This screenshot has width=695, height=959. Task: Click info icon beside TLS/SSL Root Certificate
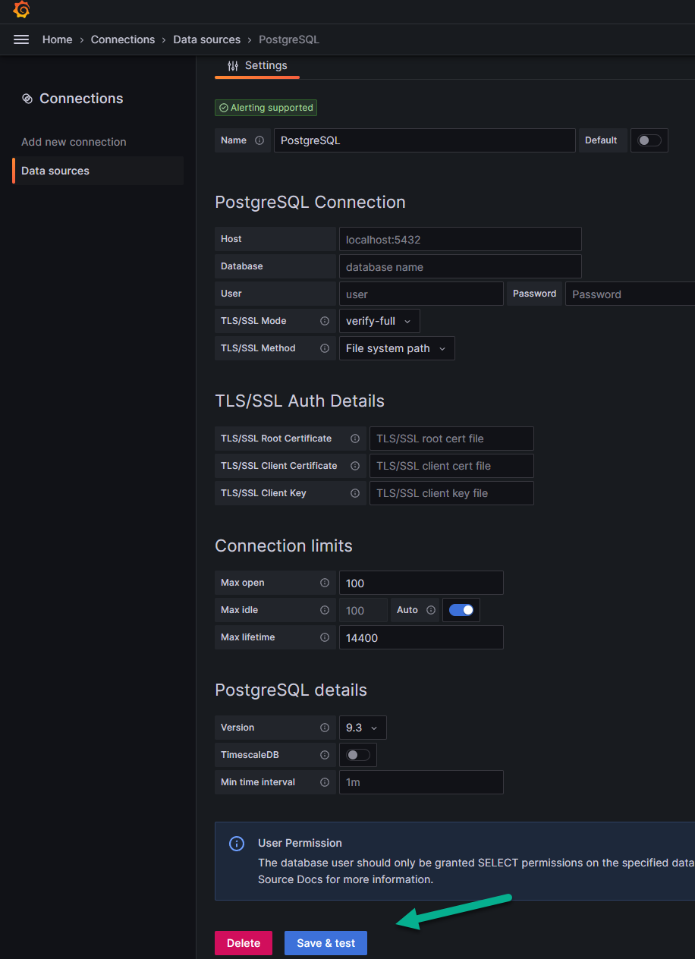(x=355, y=439)
